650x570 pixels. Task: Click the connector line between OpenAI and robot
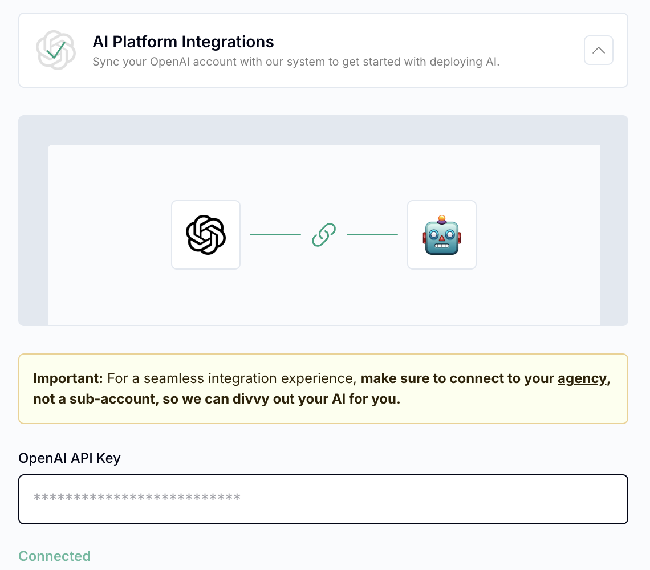click(x=275, y=234)
